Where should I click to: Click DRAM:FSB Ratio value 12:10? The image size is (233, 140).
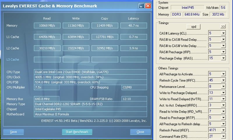coord(134,99)
